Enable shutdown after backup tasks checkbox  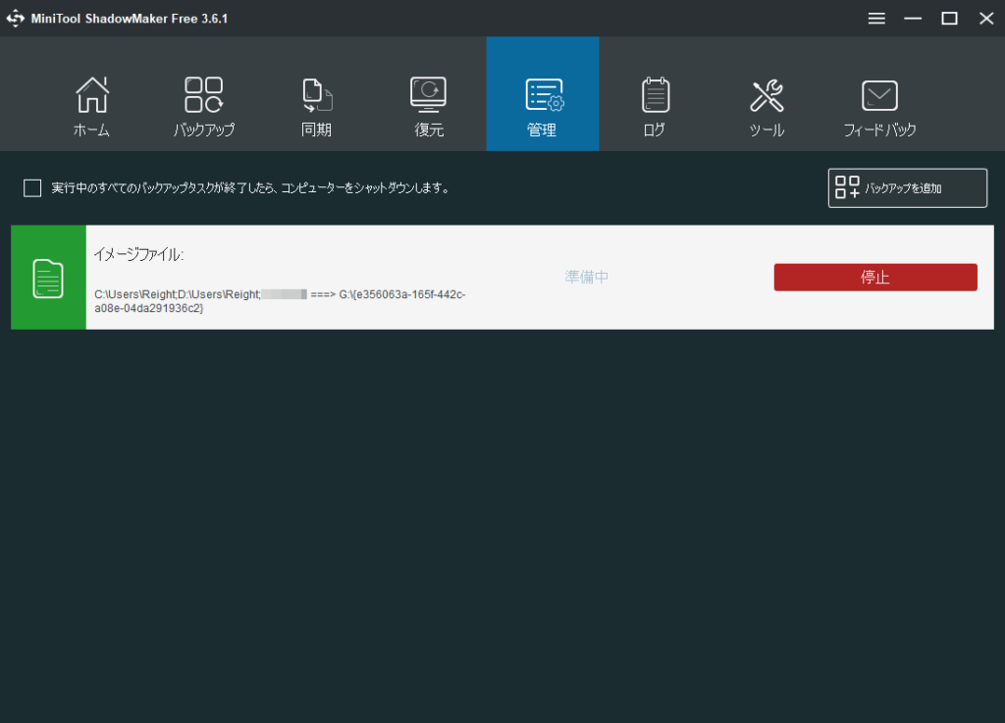32,188
